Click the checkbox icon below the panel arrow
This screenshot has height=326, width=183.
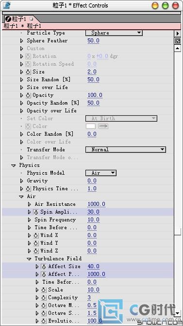click(x=178, y=41)
